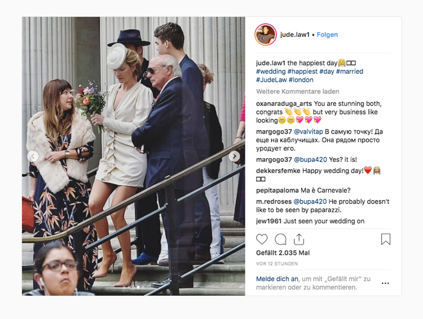Open the @valvitap mention
Viewport: 423px width, 319px height.
308,131
